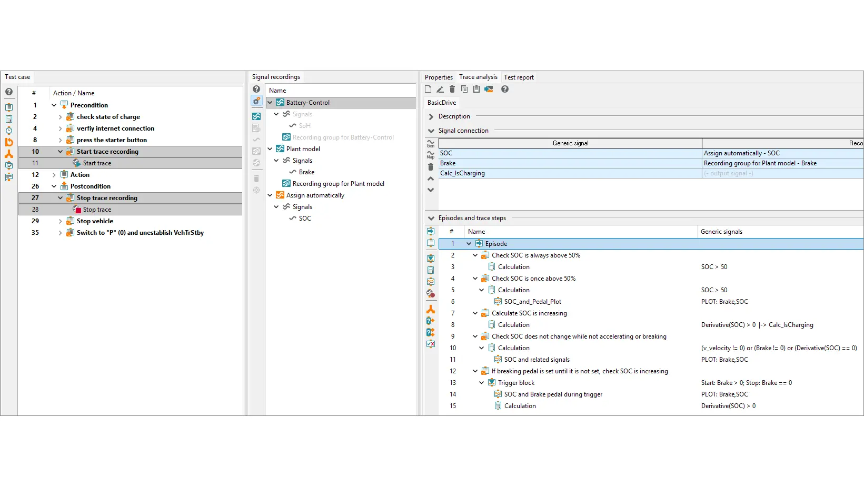Delete the trace analysis via toolbar trash icon
The width and height of the screenshot is (864, 486).
tap(452, 90)
